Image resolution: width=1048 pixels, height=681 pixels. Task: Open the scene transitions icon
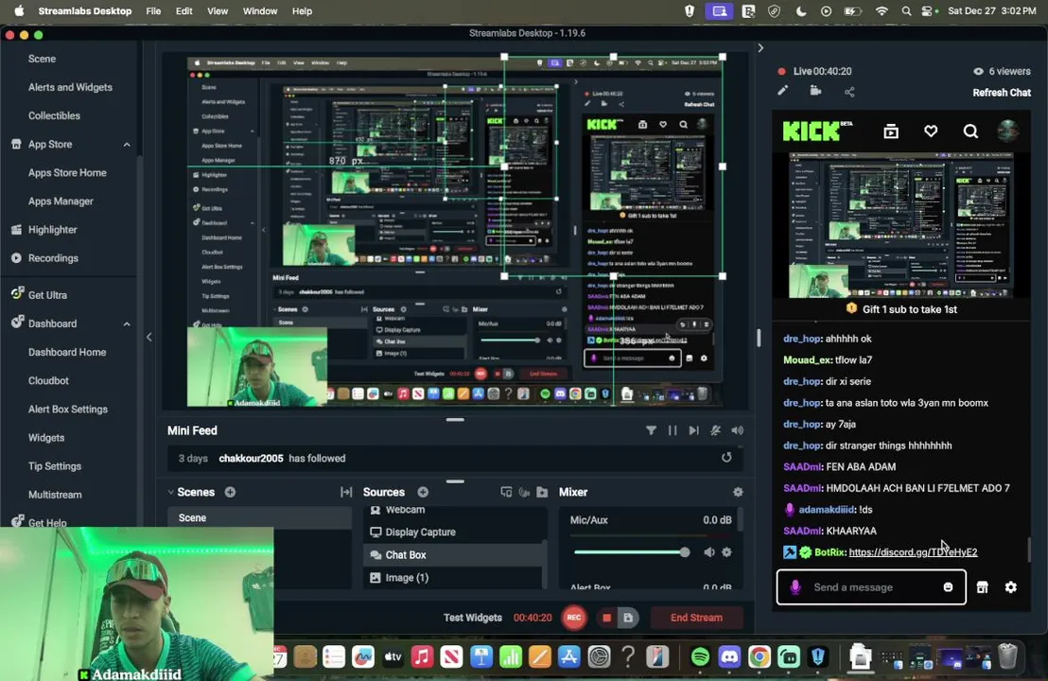tap(346, 492)
